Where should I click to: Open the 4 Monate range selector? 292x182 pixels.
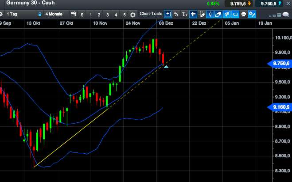coord(54,14)
